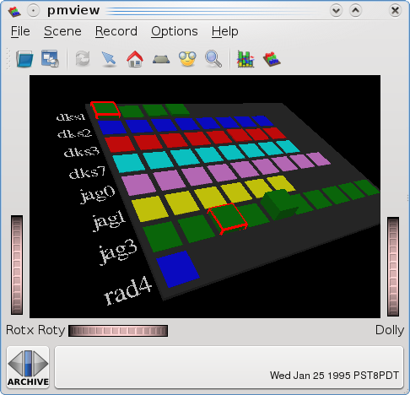410x395 pixels.
Task: Open the Help menu
Action: (x=225, y=31)
